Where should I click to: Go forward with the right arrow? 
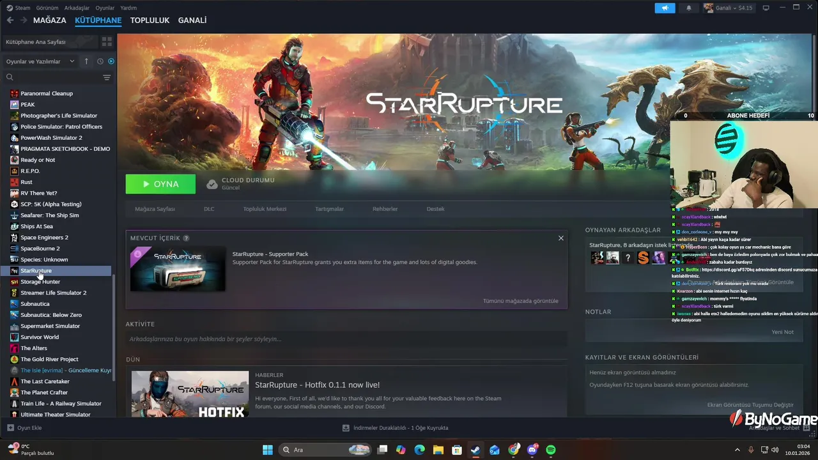(24, 20)
